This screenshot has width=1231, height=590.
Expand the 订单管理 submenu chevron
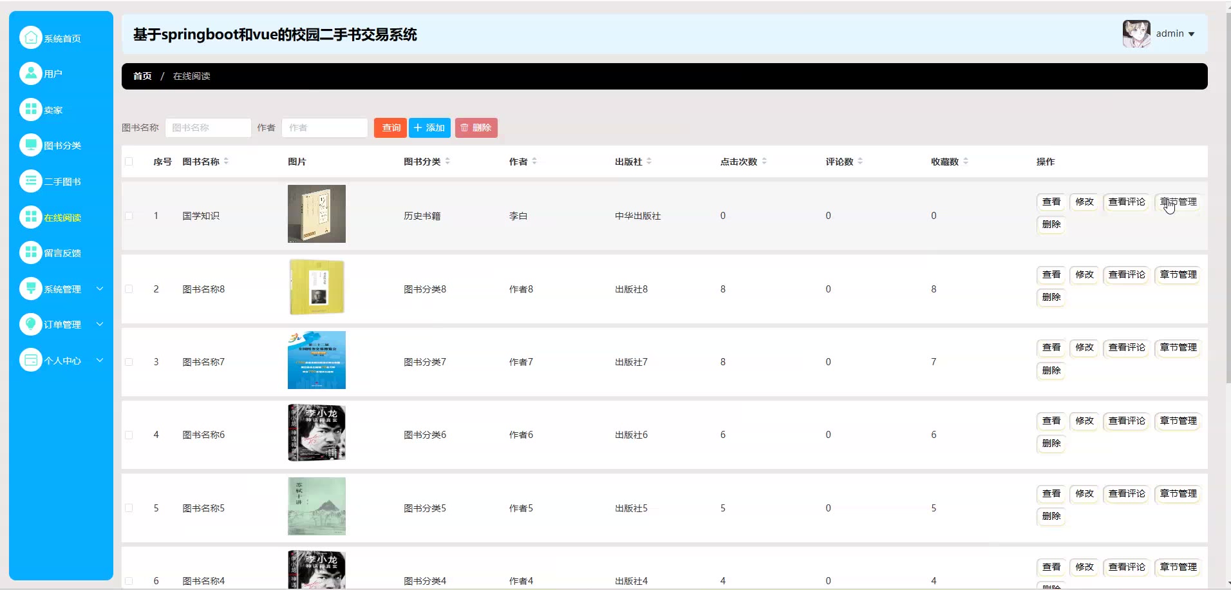point(100,324)
